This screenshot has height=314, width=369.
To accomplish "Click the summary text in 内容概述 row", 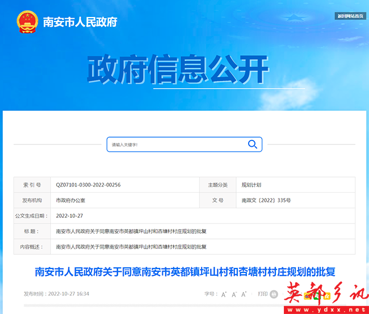I will coord(131,247).
